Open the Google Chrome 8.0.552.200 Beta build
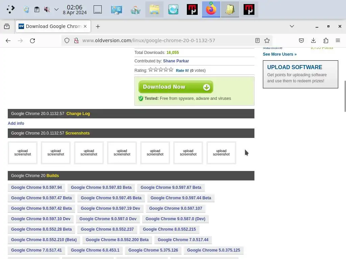 pyautogui.click(x=117, y=240)
